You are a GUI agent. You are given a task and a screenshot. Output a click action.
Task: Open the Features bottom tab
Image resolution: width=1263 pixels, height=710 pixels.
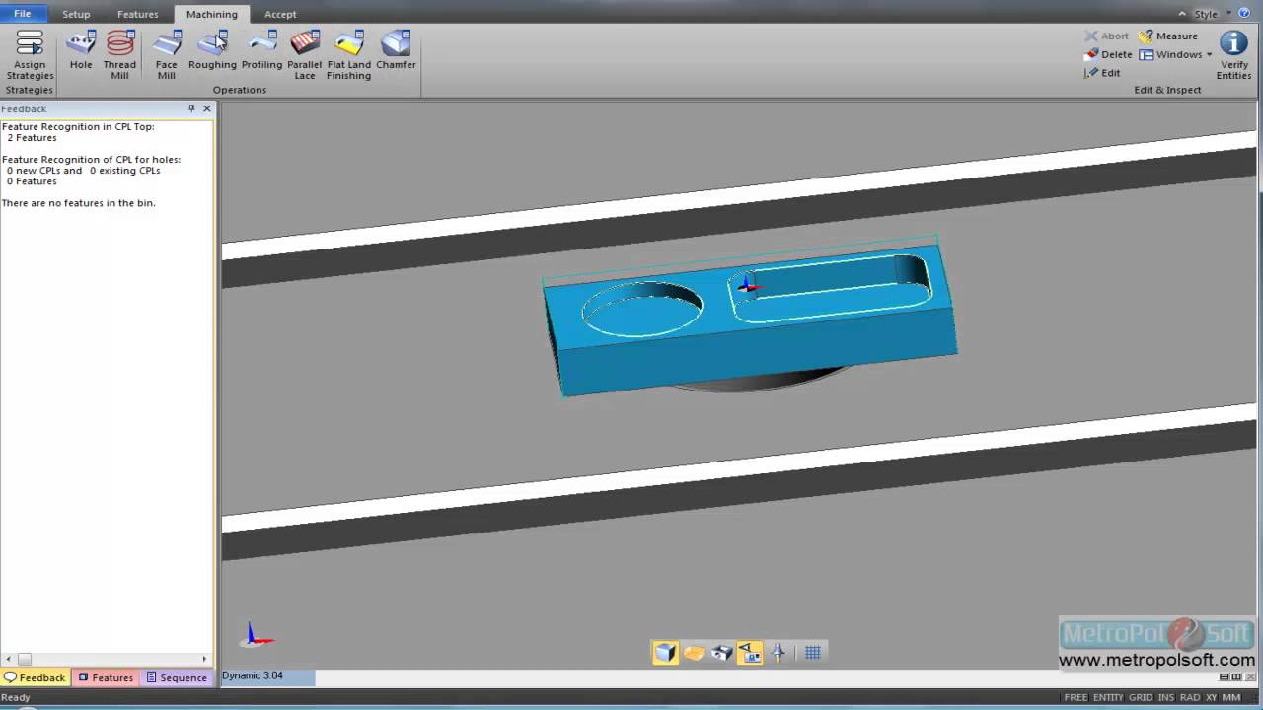click(x=106, y=677)
